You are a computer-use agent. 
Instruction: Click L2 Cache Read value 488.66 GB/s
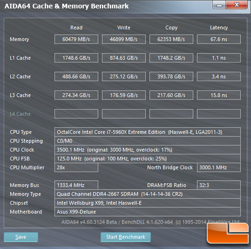[x=76, y=76]
